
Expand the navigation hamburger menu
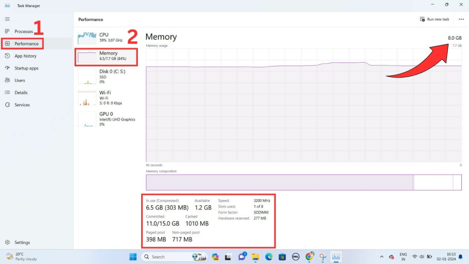click(7, 19)
